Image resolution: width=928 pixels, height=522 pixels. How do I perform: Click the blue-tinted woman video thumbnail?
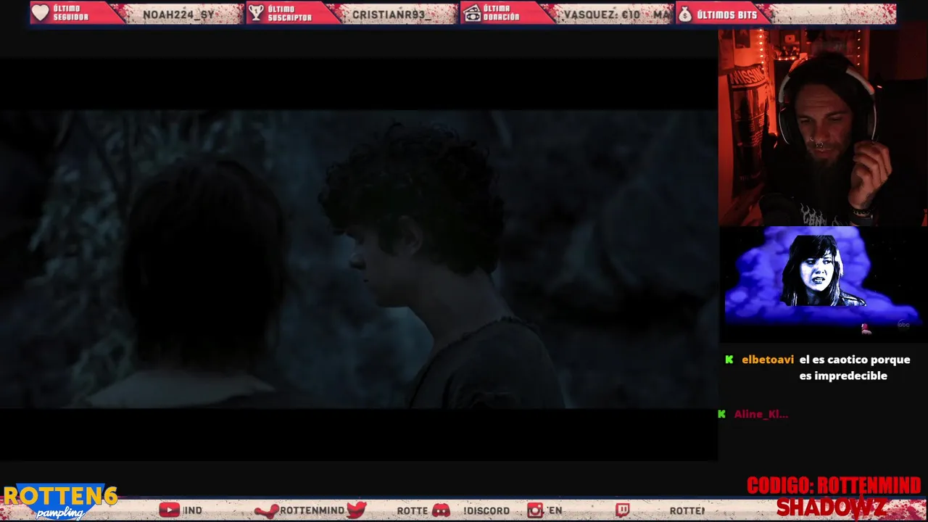pyautogui.click(x=823, y=283)
